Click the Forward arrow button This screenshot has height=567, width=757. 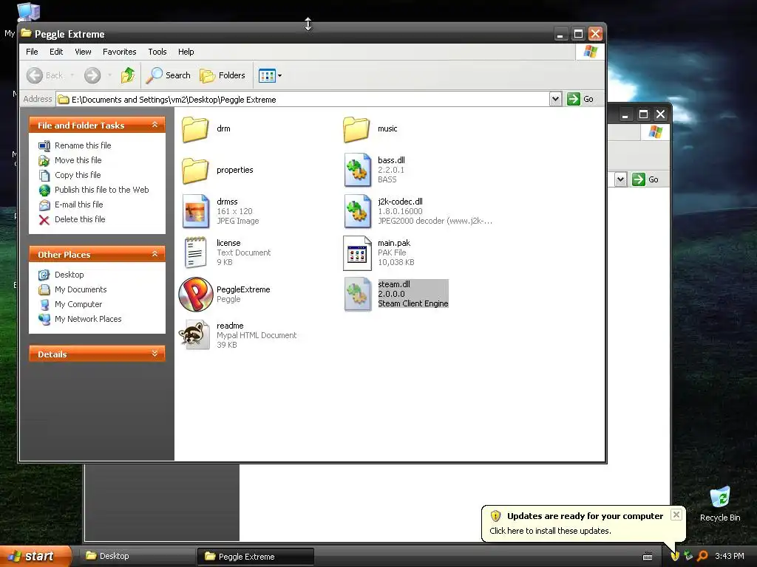click(x=92, y=75)
